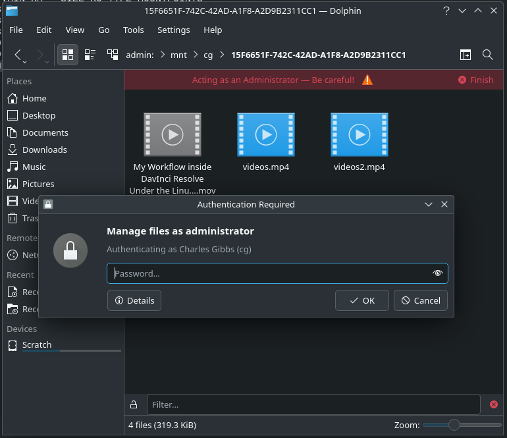The width and height of the screenshot is (507, 438).
Task: Open search with the magnifier icon
Action: [x=488, y=55]
